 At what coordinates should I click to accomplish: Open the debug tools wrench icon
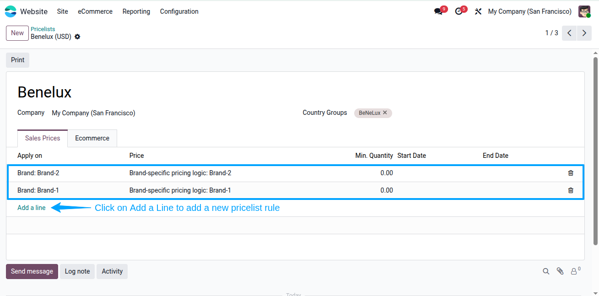point(478,11)
